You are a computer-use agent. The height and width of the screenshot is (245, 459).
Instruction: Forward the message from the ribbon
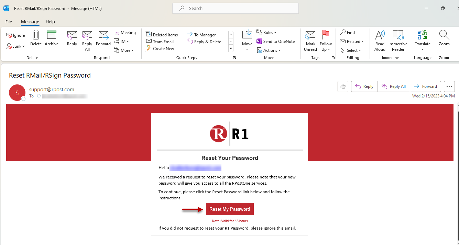tap(103, 38)
